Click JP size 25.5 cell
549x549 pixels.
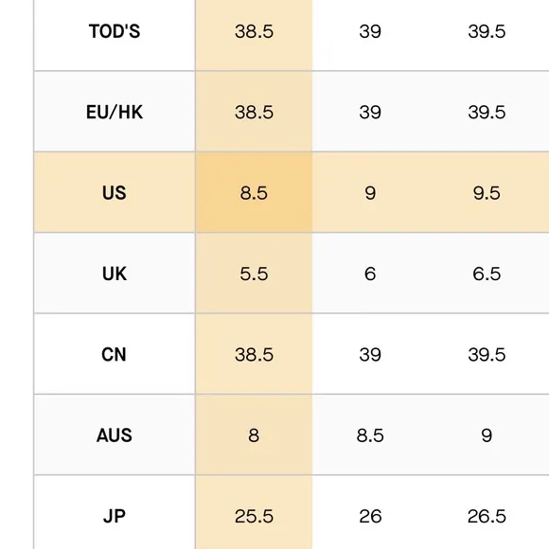[x=254, y=516]
